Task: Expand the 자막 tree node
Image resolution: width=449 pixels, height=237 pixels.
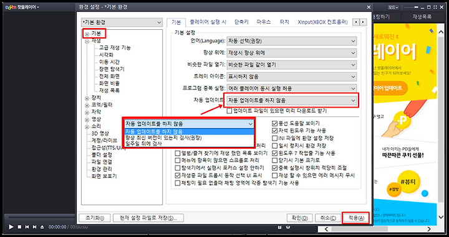Action: [x=87, y=113]
